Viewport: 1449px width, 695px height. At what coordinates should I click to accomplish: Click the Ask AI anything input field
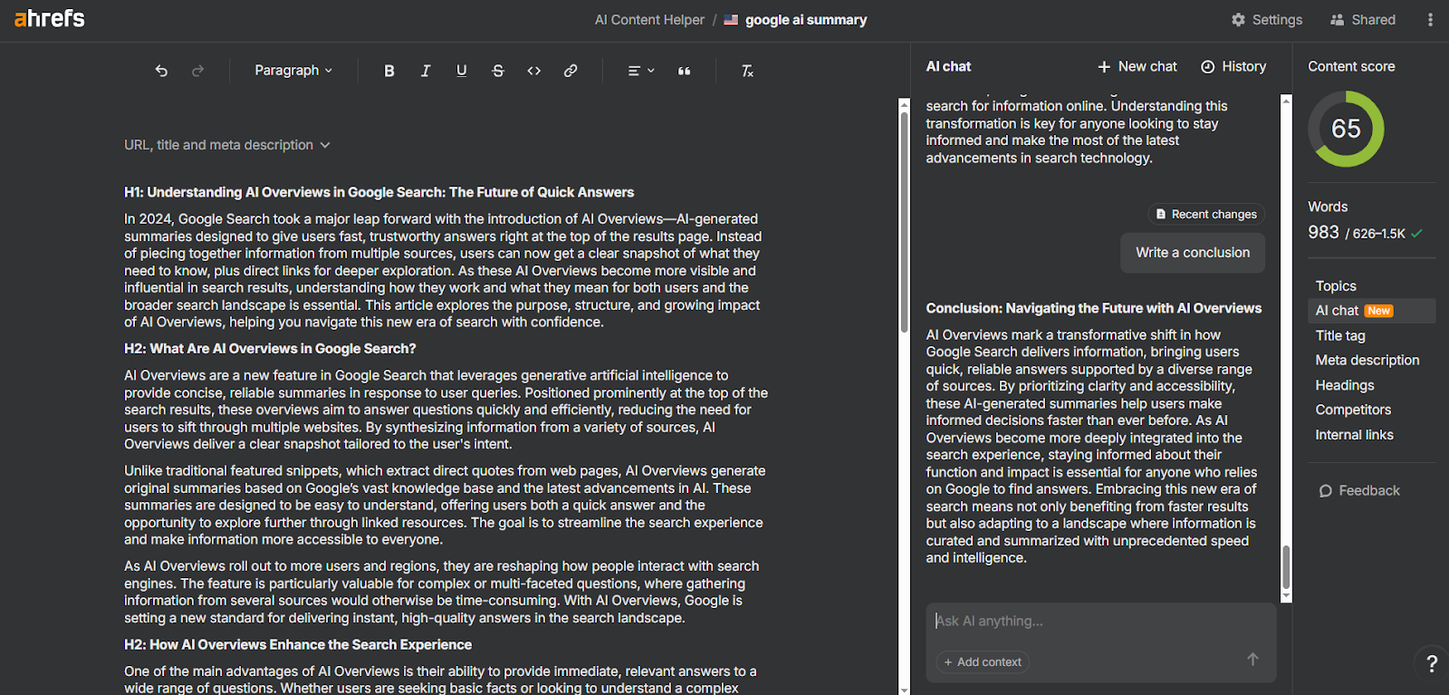pos(1100,622)
